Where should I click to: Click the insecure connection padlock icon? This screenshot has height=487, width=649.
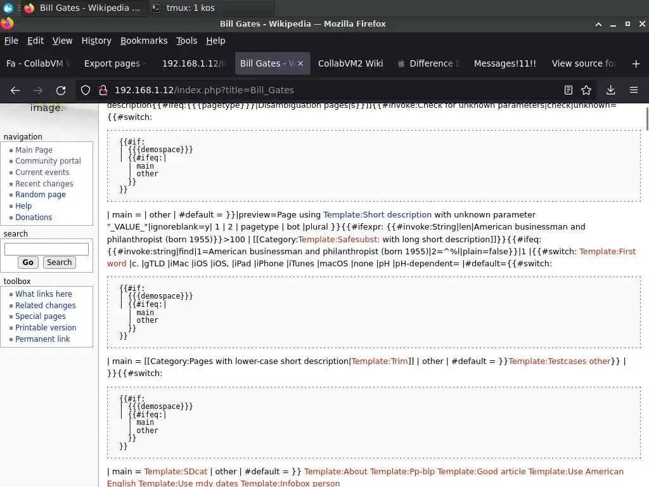pos(103,90)
